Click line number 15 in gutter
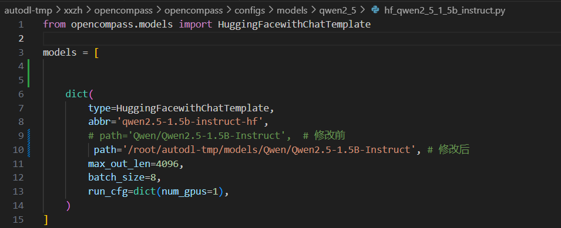Screen dimensions: 561x228 click(18, 219)
